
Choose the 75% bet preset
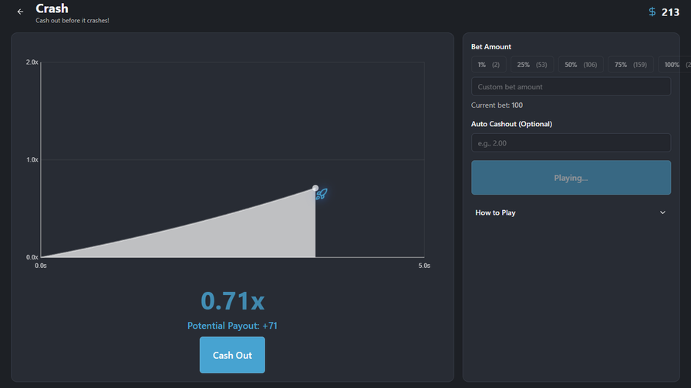(629, 65)
